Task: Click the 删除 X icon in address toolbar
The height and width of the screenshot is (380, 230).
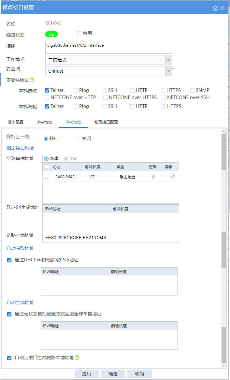Action: point(66,159)
